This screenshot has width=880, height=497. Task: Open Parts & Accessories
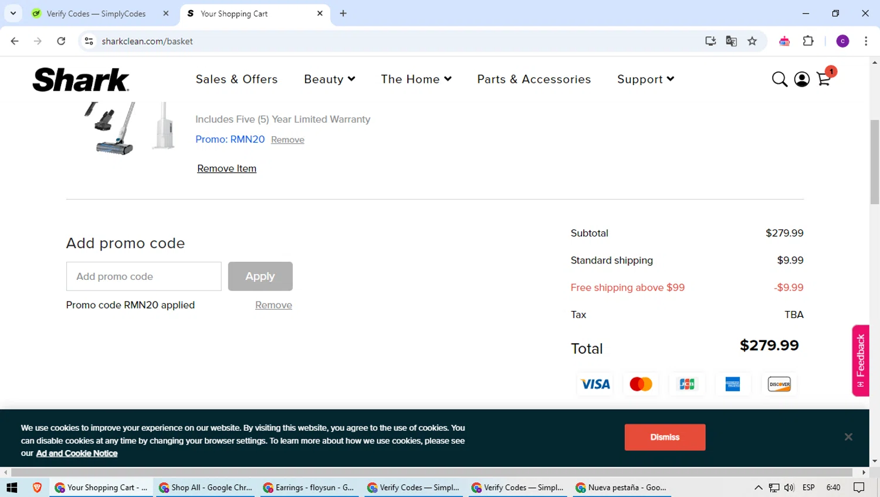pyautogui.click(x=534, y=79)
